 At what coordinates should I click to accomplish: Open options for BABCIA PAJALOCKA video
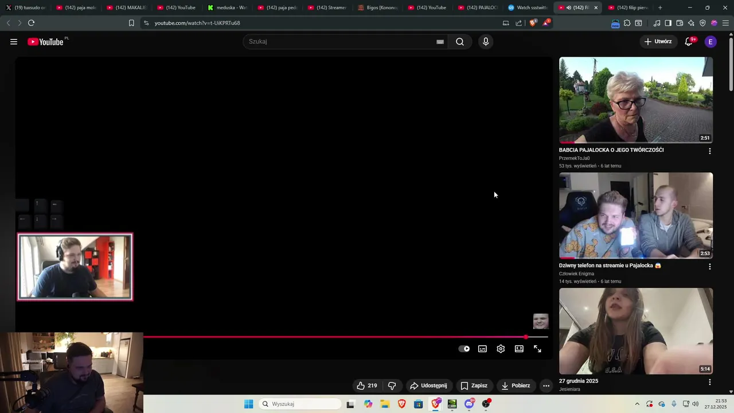pyautogui.click(x=710, y=151)
